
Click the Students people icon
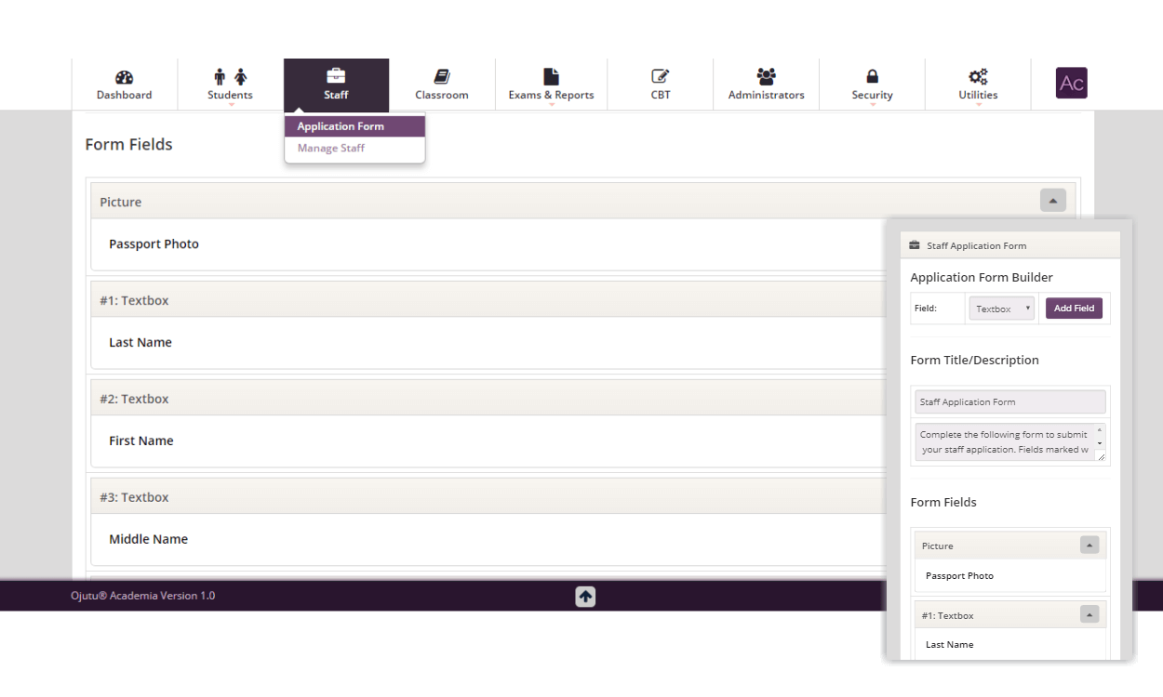(x=230, y=77)
